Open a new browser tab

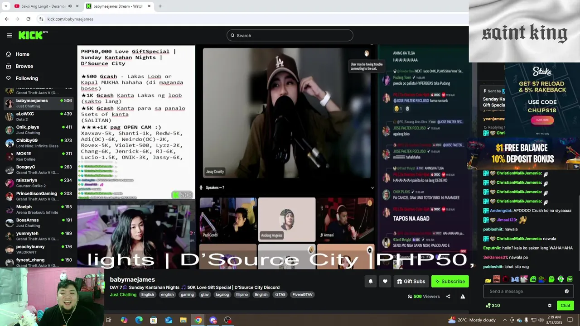[x=160, y=6]
